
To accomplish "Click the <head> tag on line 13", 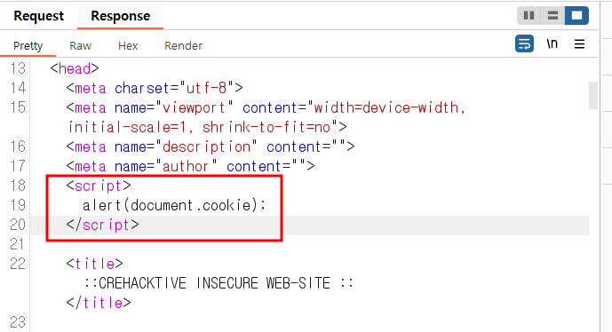I will coord(75,68).
